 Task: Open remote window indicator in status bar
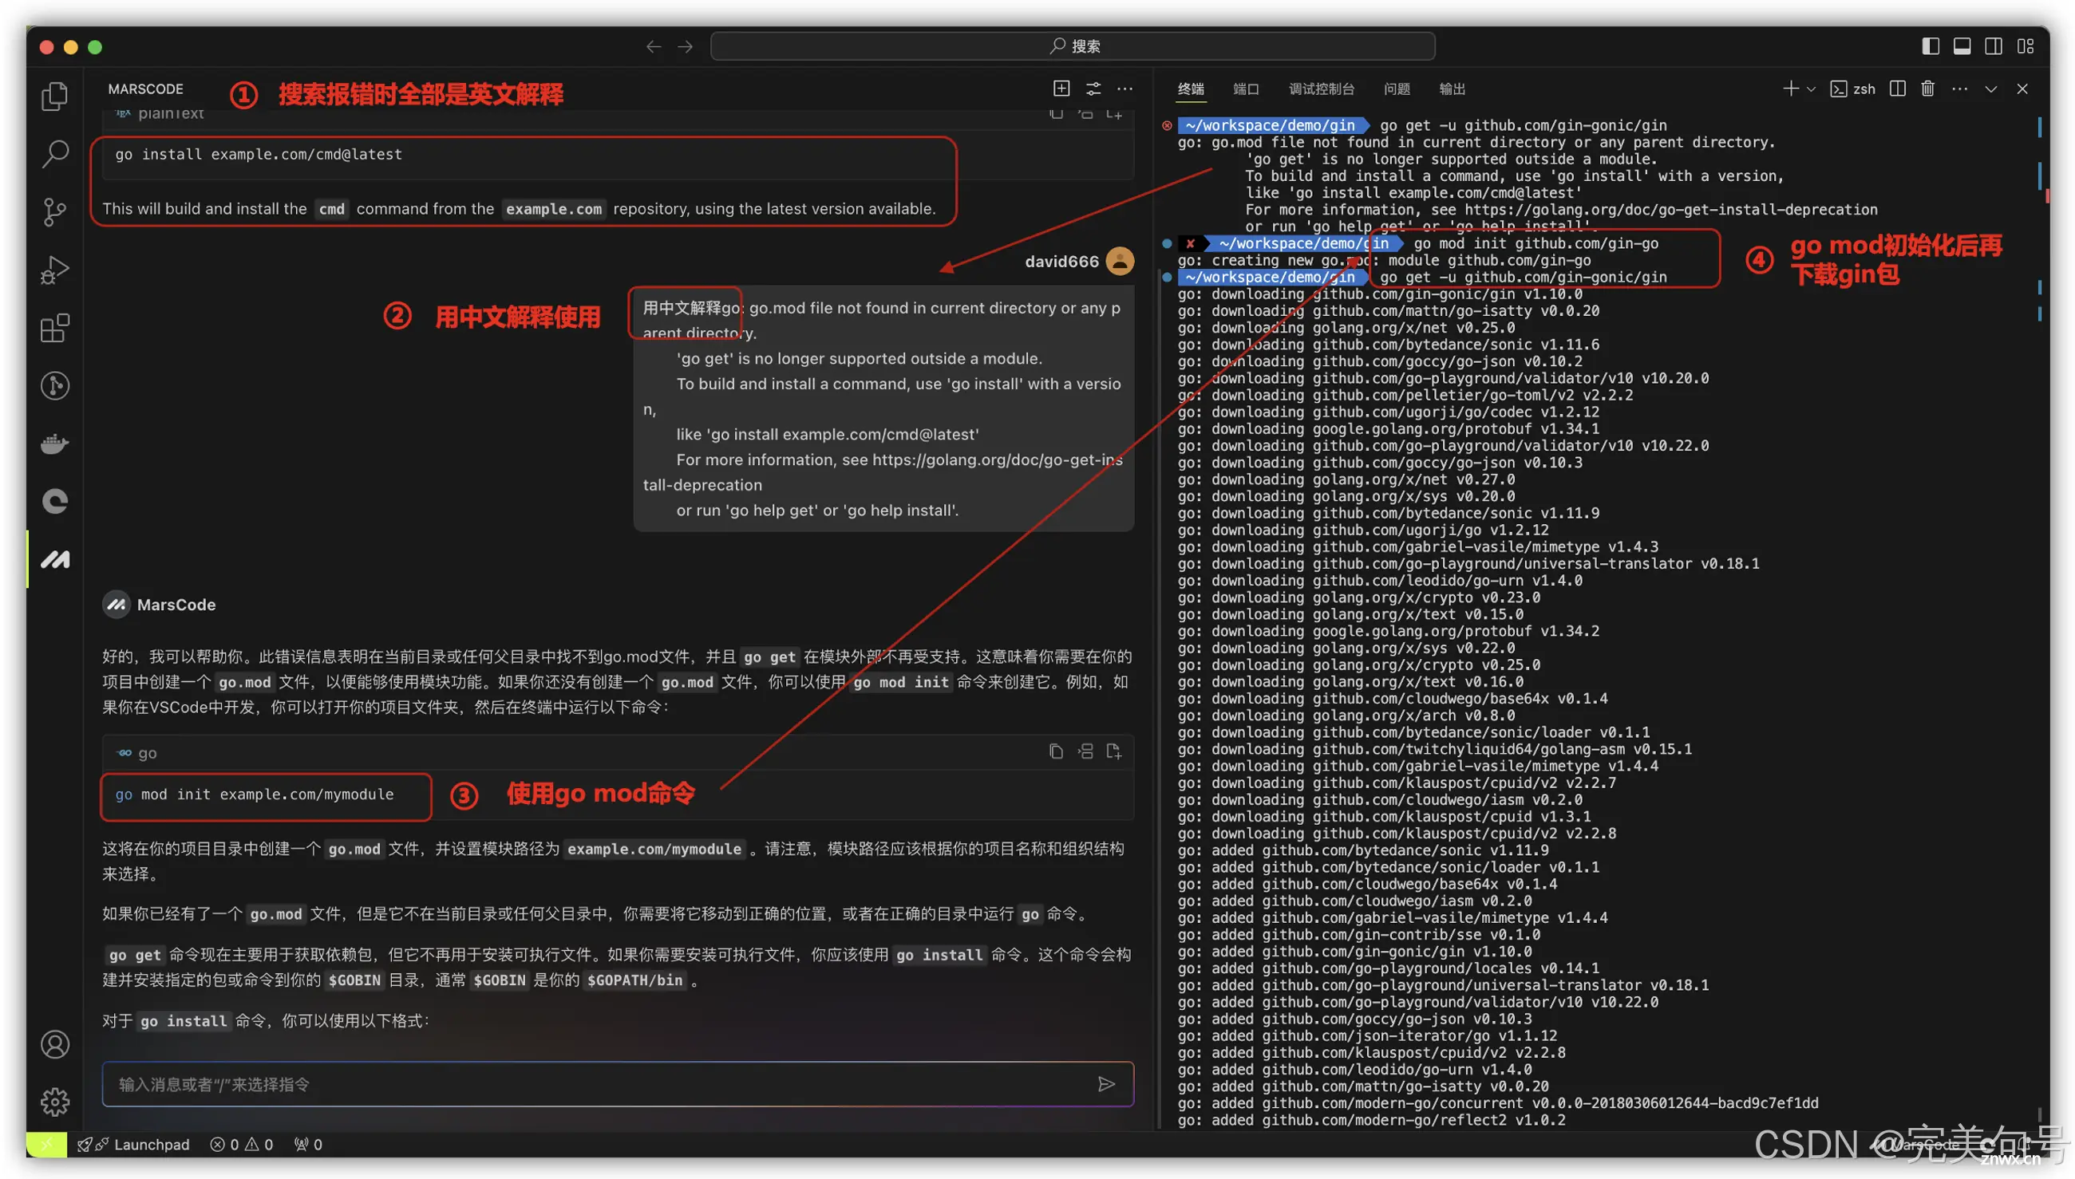(x=46, y=1144)
